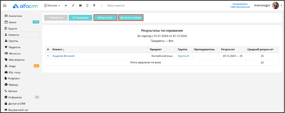Image resolution: width=285 pixels, height=113 pixels.
Task: Open the Группа 8 link
Action: tap(183, 56)
